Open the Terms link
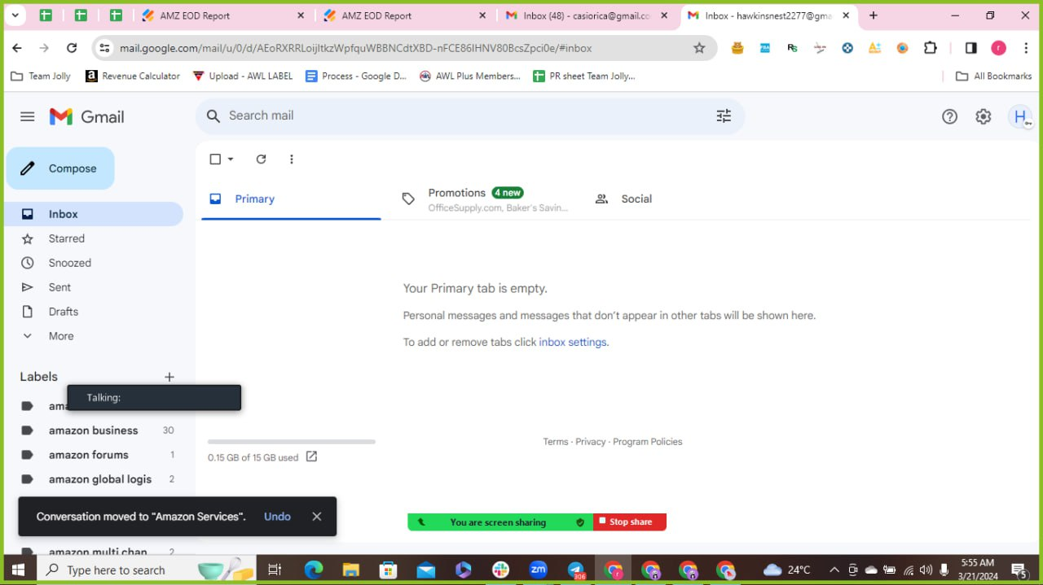This screenshot has width=1043, height=585. coord(556,442)
